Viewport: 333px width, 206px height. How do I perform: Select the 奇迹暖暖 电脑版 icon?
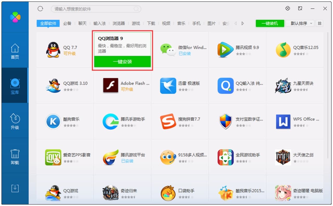(x=283, y=193)
